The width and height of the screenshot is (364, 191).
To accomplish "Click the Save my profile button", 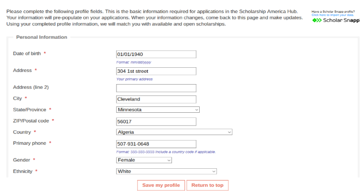I will click(161, 185).
